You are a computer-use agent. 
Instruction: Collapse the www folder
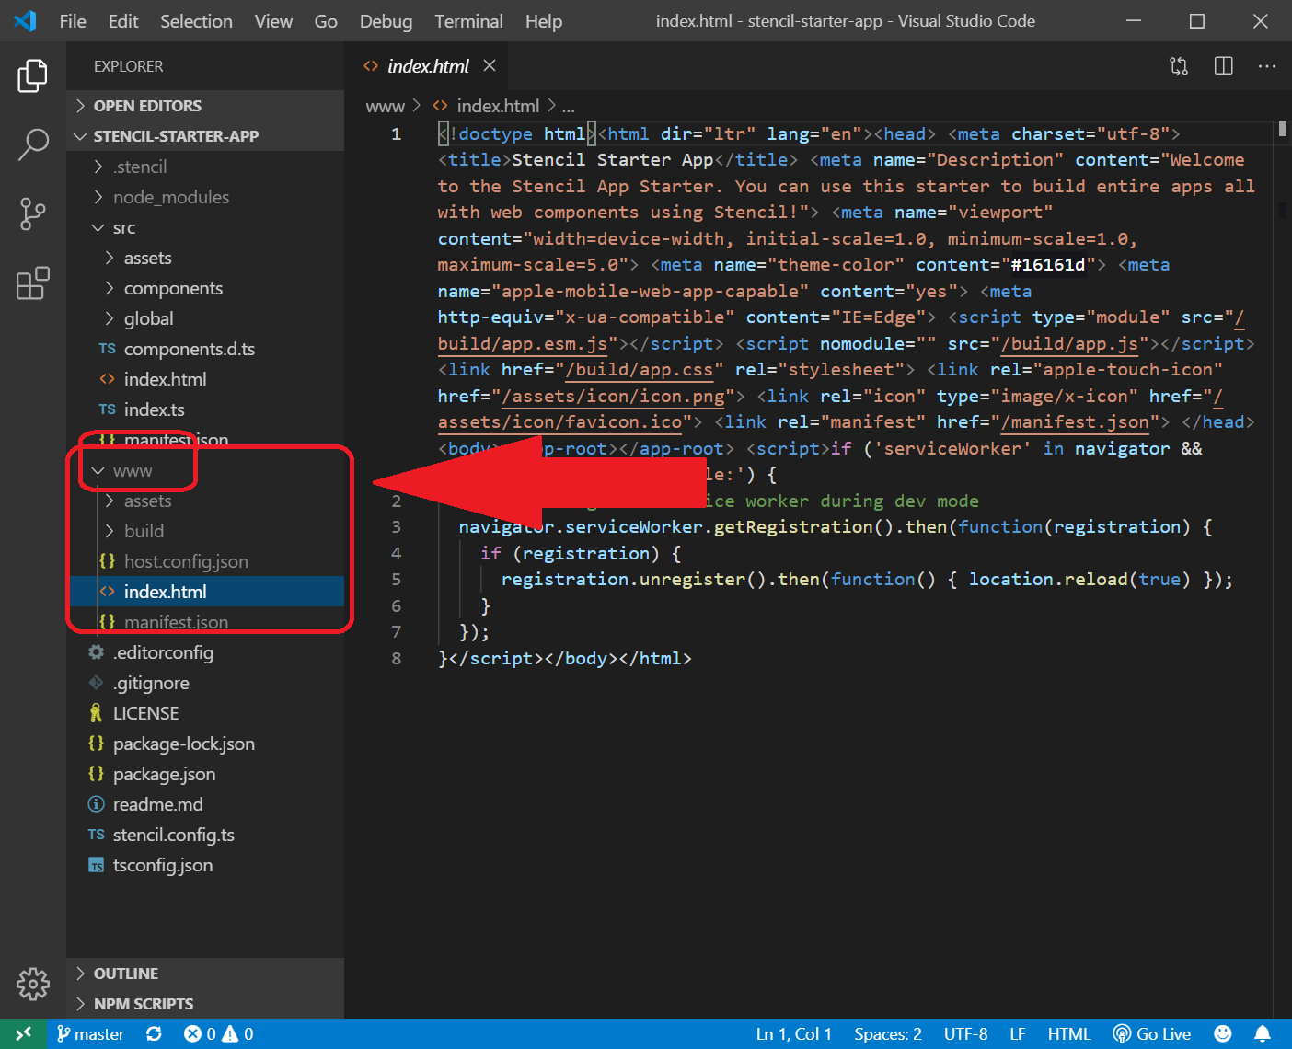[x=206, y=470]
